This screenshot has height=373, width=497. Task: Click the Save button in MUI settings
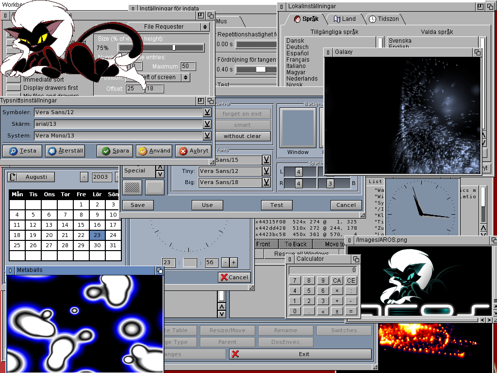138,205
